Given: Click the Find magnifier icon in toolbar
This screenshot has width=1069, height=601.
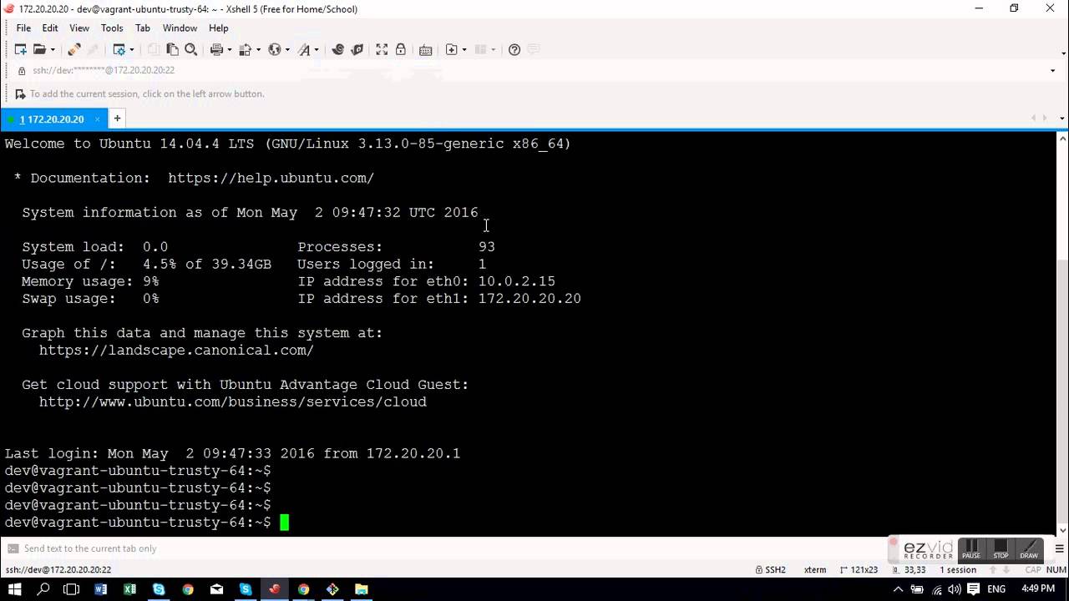Looking at the screenshot, I should pos(190,50).
